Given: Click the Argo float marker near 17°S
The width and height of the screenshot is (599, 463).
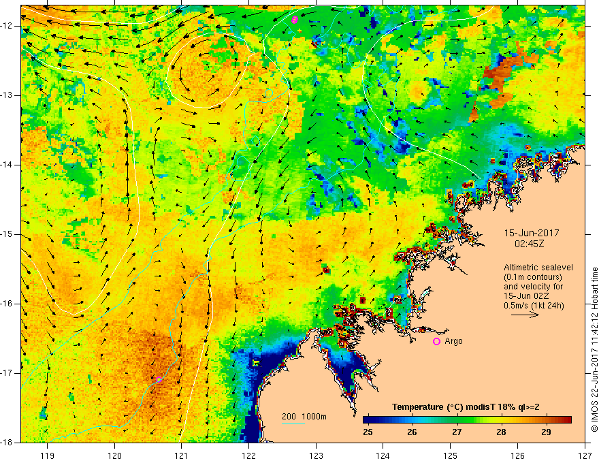Looking at the screenshot, I should pos(159,379).
